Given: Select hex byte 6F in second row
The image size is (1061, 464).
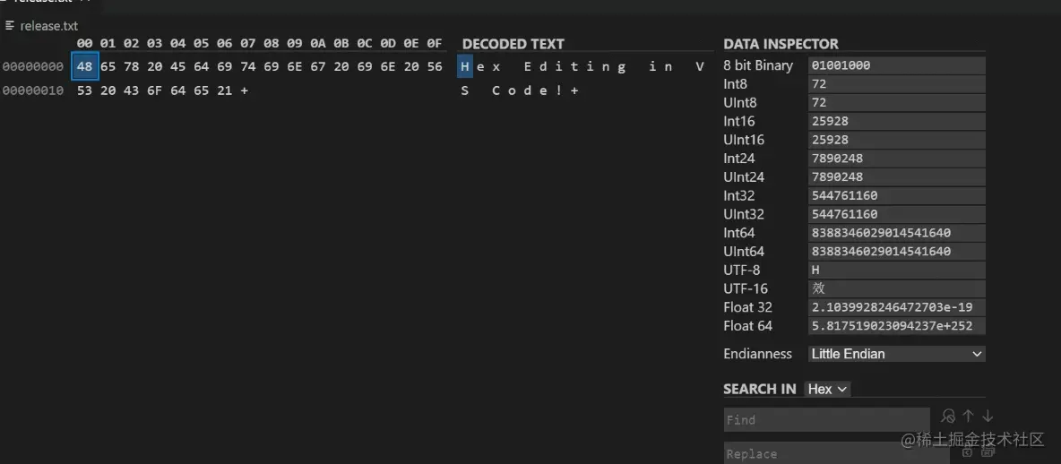Looking at the screenshot, I should pyautogui.click(x=154, y=90).
